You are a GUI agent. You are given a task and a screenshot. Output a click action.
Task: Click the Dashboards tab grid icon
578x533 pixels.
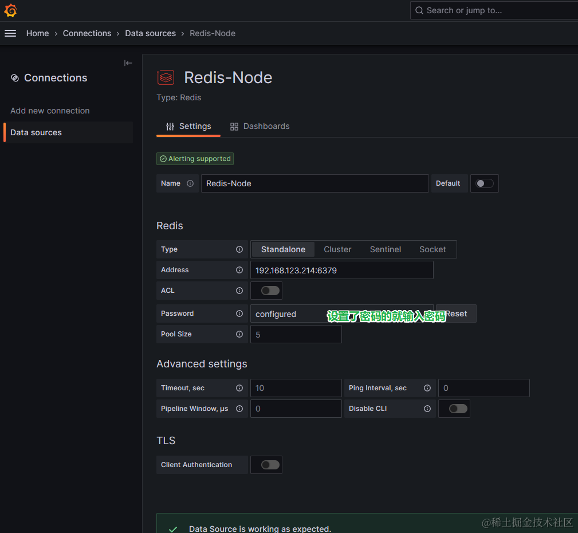point(234,127)
